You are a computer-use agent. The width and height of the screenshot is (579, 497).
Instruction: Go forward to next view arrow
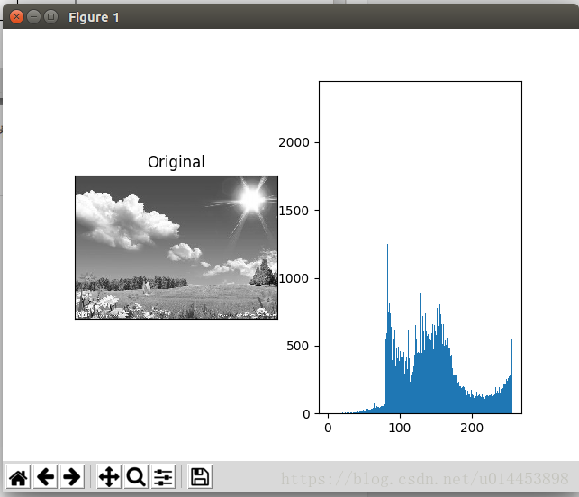pos(72,476)
